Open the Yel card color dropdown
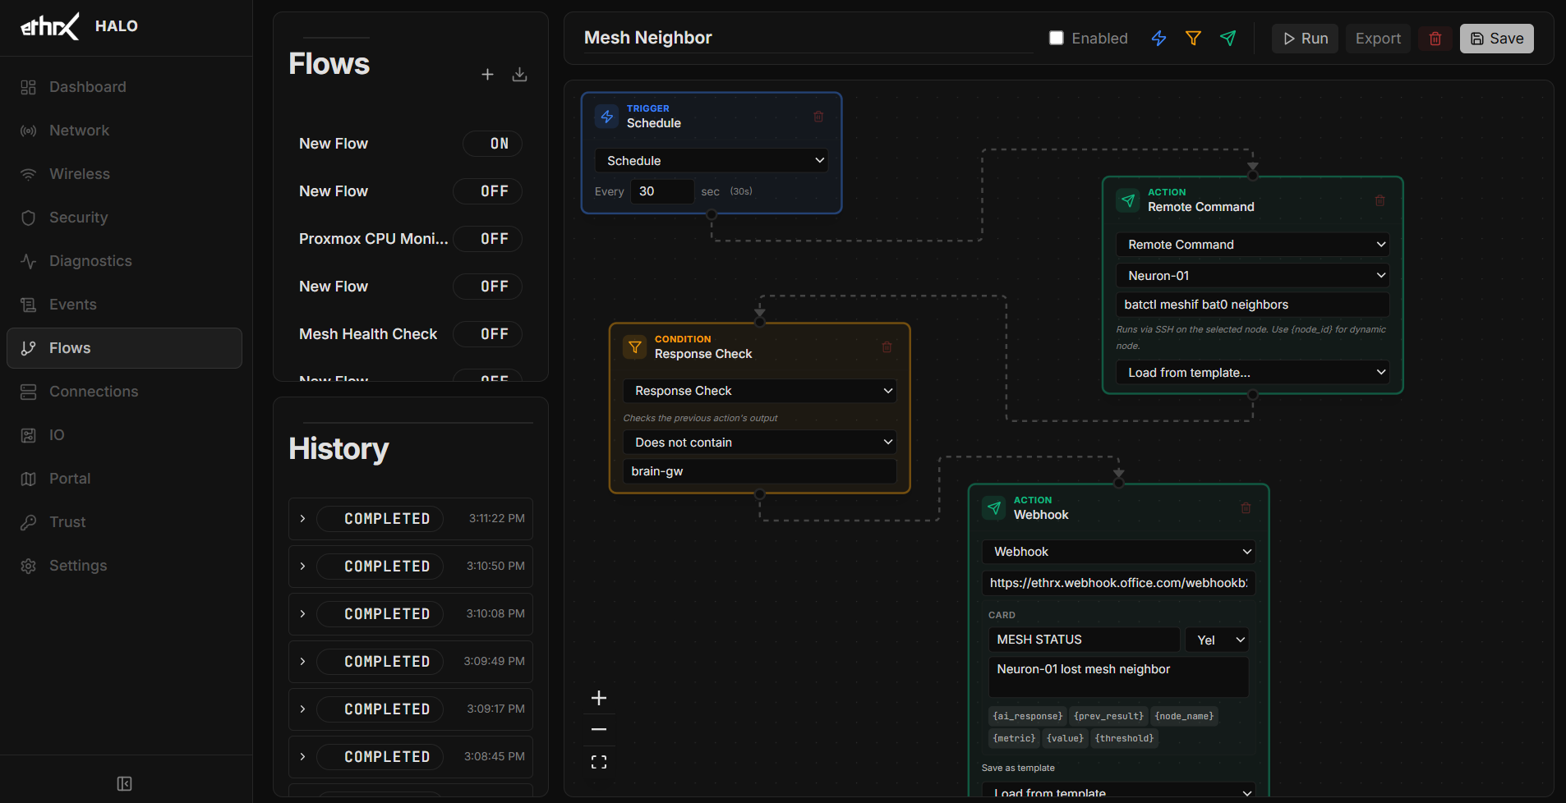The height and width of the screenshot is (803, 1566). point(1218,640)
